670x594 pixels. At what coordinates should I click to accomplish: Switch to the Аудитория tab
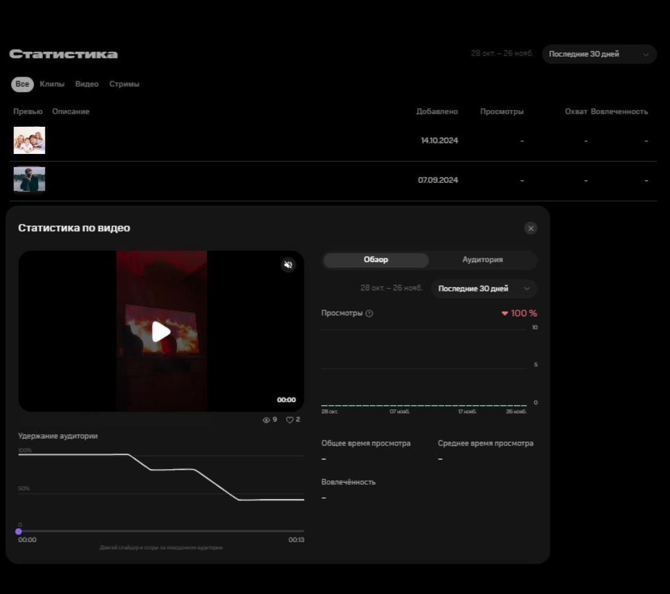[x=482, y=260]
